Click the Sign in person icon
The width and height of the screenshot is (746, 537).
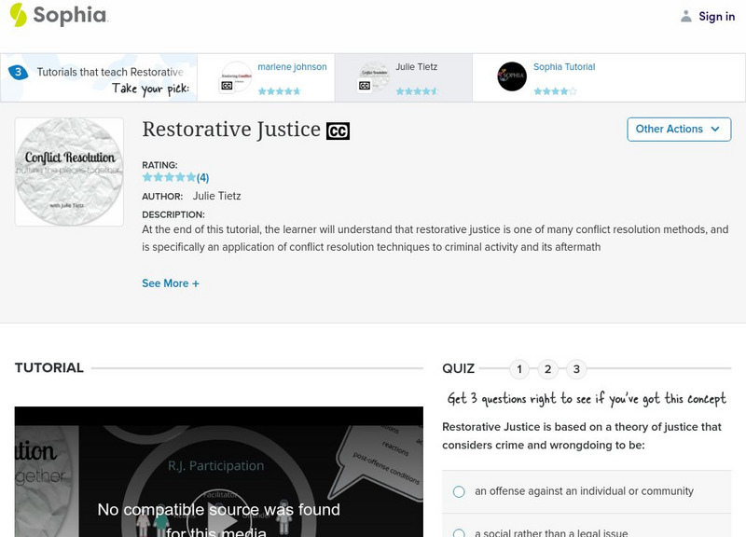point(684,15)
